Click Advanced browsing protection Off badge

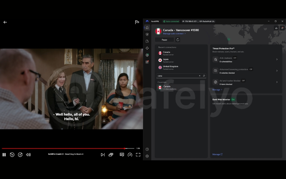[251, 69]
